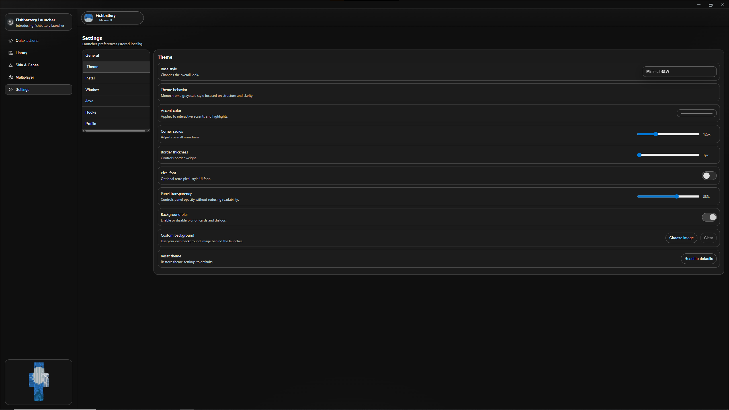Open the Minimal B&W base style selector
Image resolution: width=729 pixels, height=410 pixels.
pos(679,71)
